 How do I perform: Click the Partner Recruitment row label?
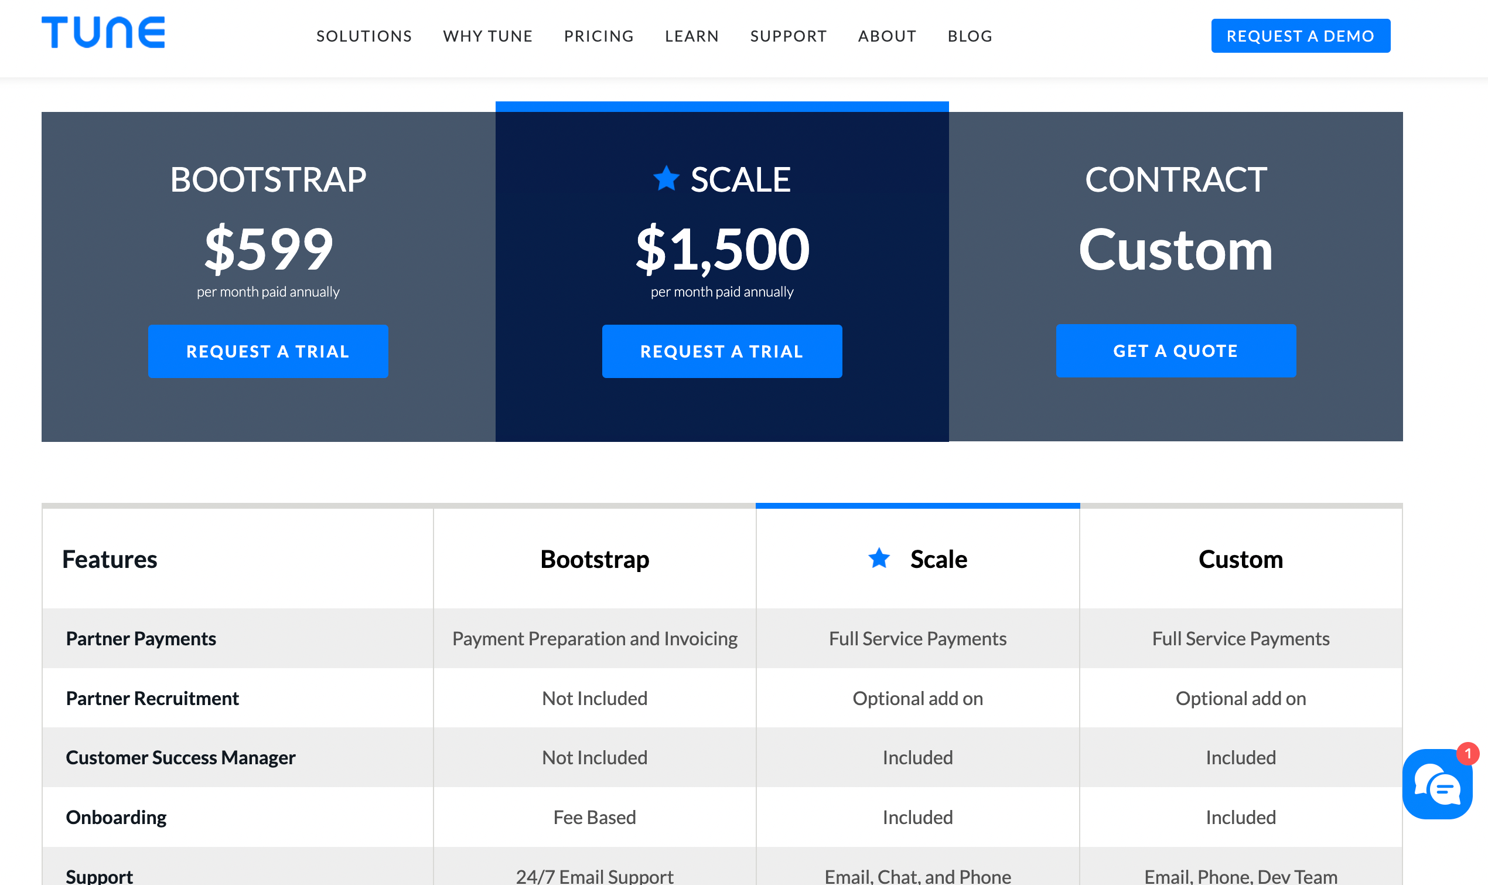152,699
